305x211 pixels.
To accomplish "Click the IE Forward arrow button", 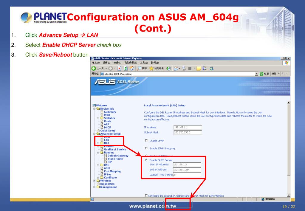I will pyautogui.click(x=110, y=68).
